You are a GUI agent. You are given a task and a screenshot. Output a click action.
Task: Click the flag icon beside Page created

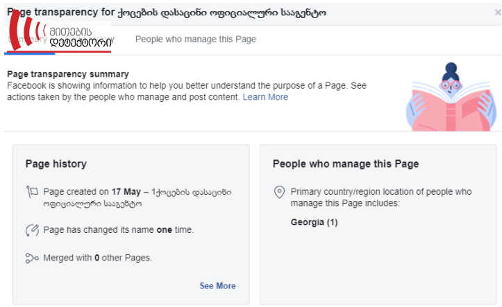(x=32, y=192)
